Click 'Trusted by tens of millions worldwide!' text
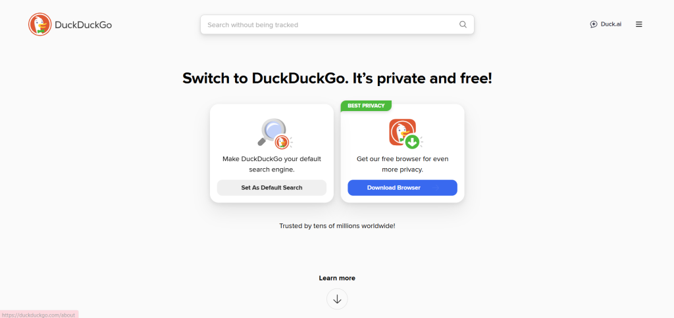The image size is (674, 318). click(x=337, y=226)
